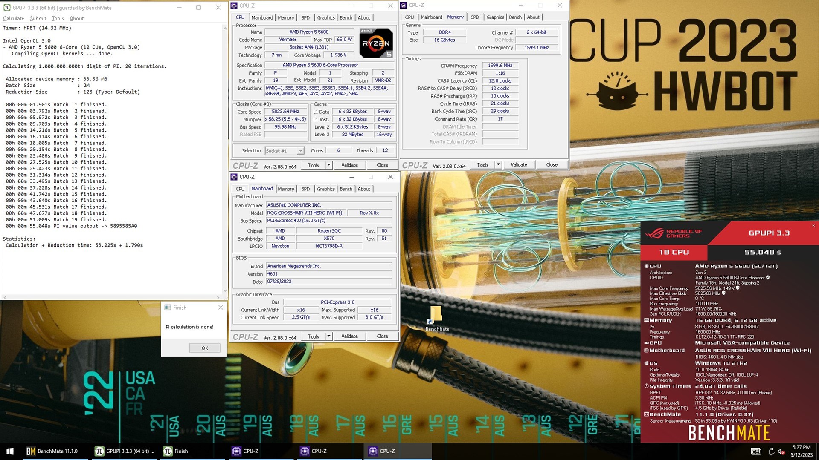Click the CAS# Latency value 12.0 clocks
The image size is (819, 460).
[500, 80]
